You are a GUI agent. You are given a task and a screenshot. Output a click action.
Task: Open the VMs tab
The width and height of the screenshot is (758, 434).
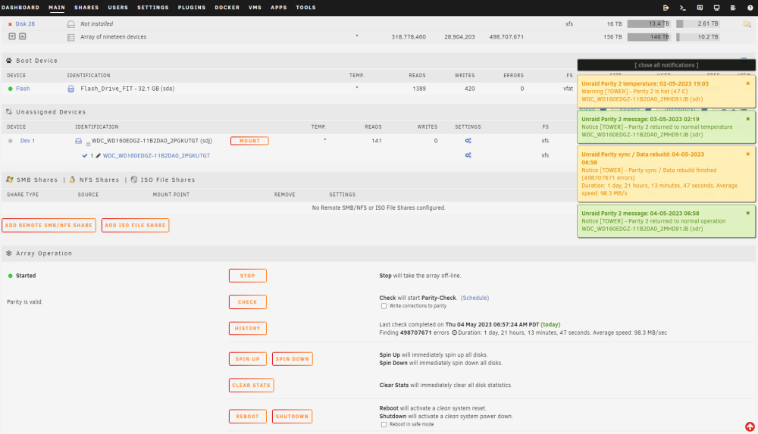pos(255,8)
